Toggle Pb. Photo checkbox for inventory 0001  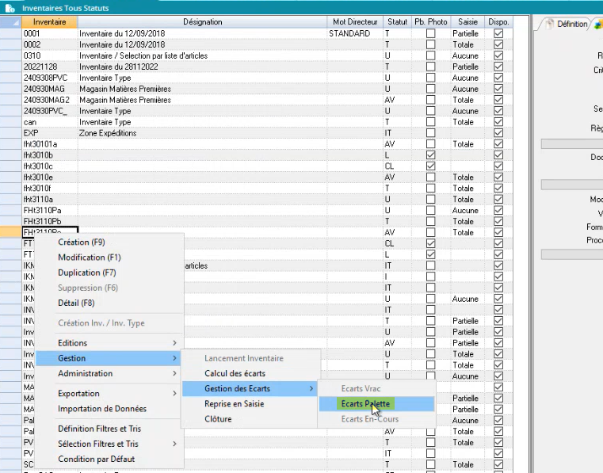430,34
